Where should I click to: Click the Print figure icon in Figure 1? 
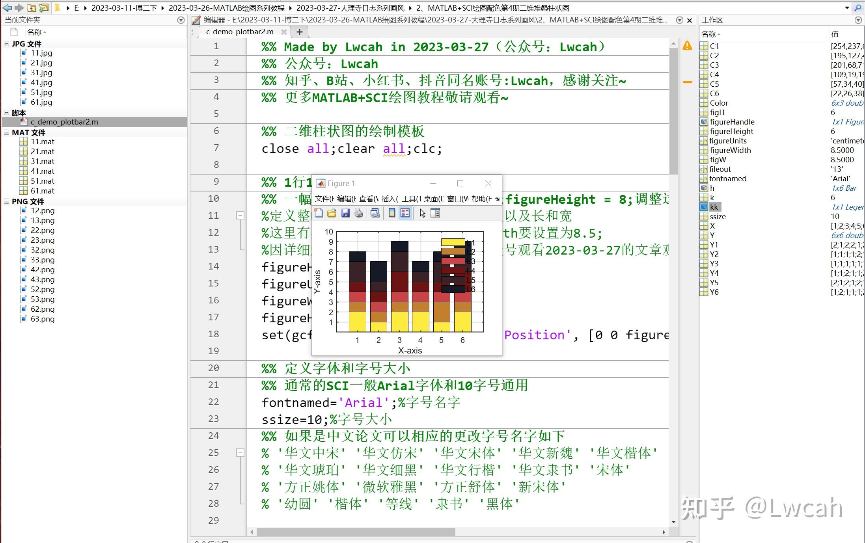pos(359,213)
